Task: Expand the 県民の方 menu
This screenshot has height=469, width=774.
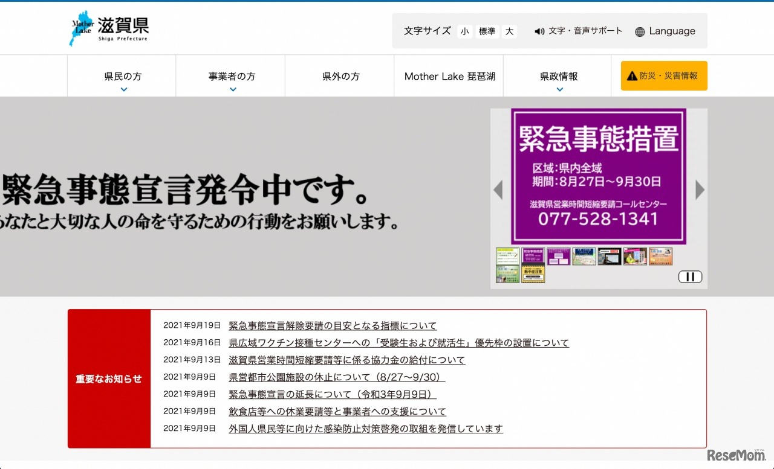Action: coord(123,77)
